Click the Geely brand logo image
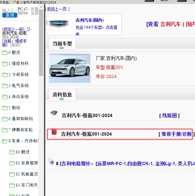This screenshot has height=196, width=195. (58, 23)
